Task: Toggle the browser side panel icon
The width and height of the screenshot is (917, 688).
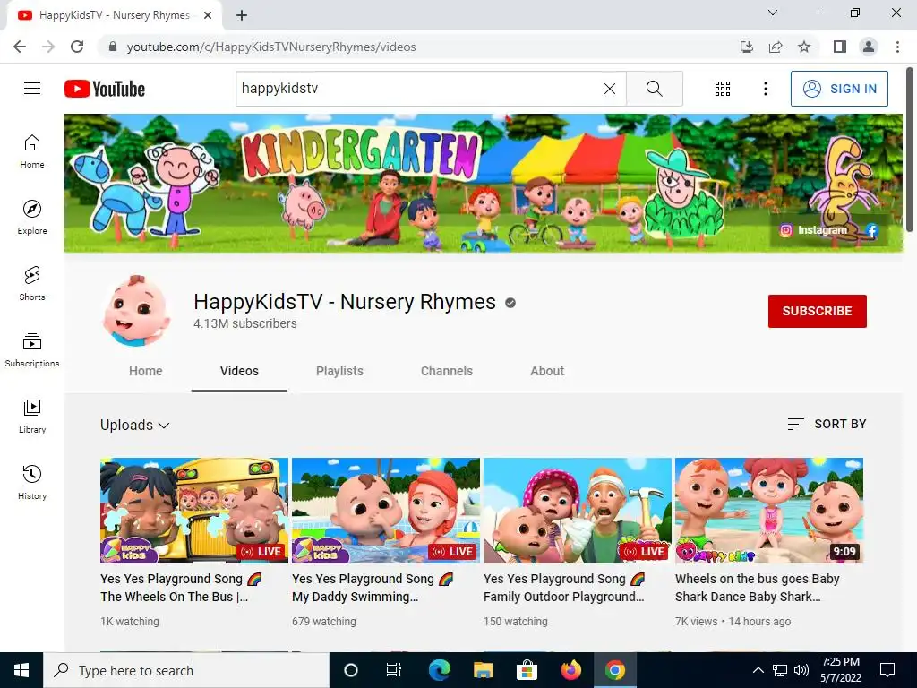Action: (840, 47)
